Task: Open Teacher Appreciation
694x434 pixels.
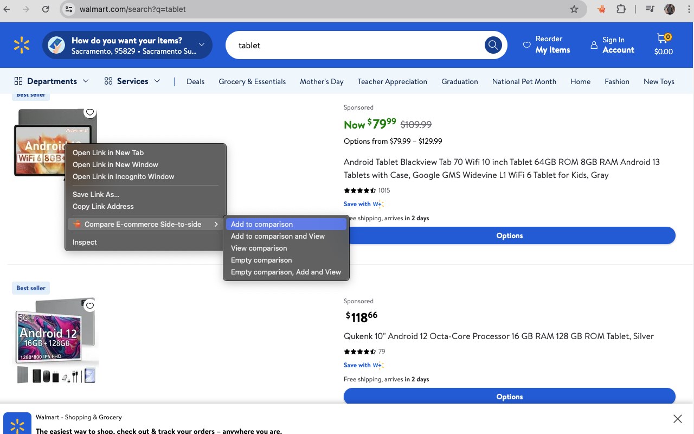Action: 392,81
